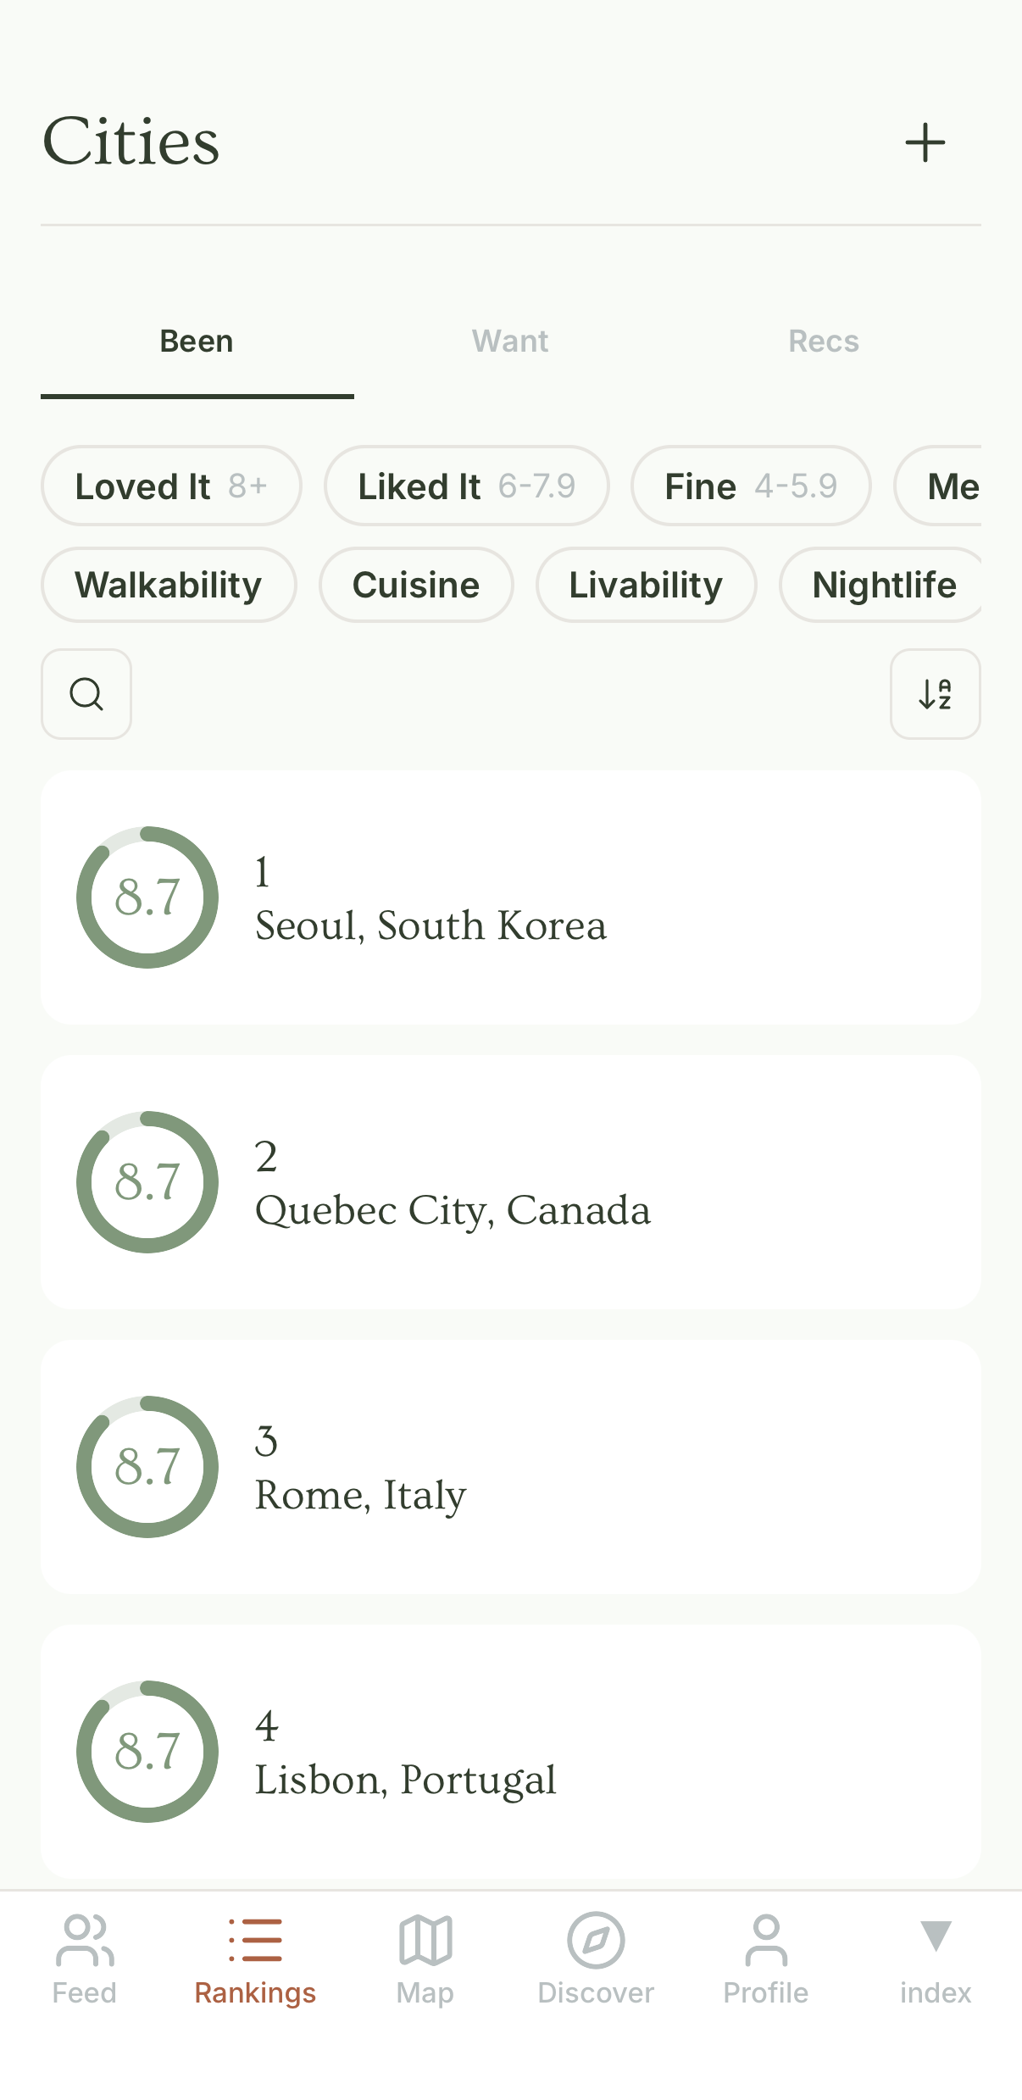Click Seoul's 8.7 score ring

pyautogui.click(x=147, y=897)
